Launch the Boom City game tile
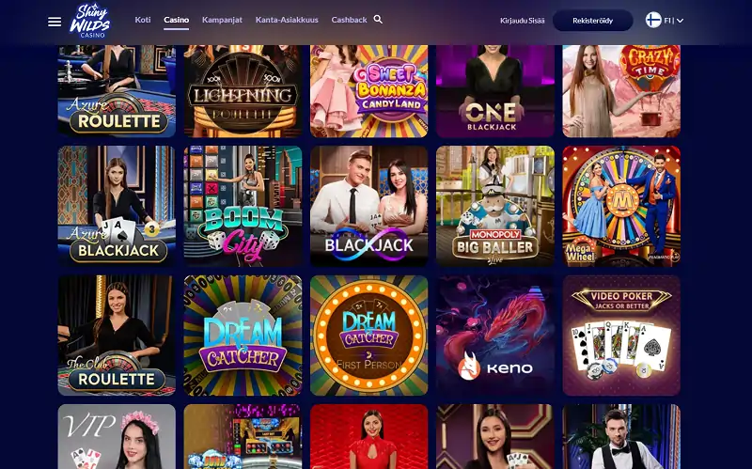This screenshot has width=752, height=469. pos(243,206)
